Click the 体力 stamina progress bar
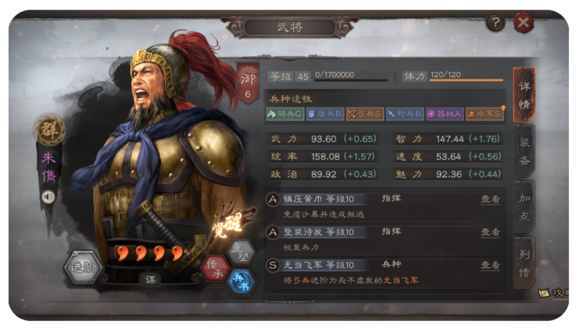 pyautogui.click(x=466, y=80)
